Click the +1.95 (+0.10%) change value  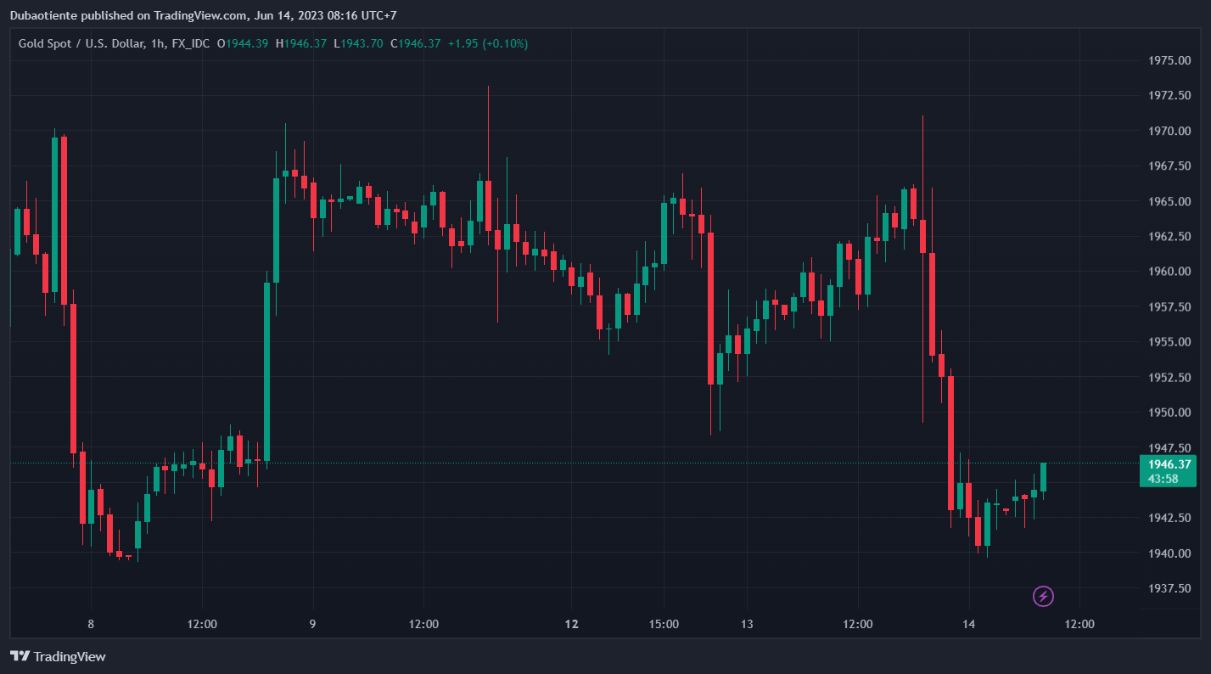(x=488, y=43)
